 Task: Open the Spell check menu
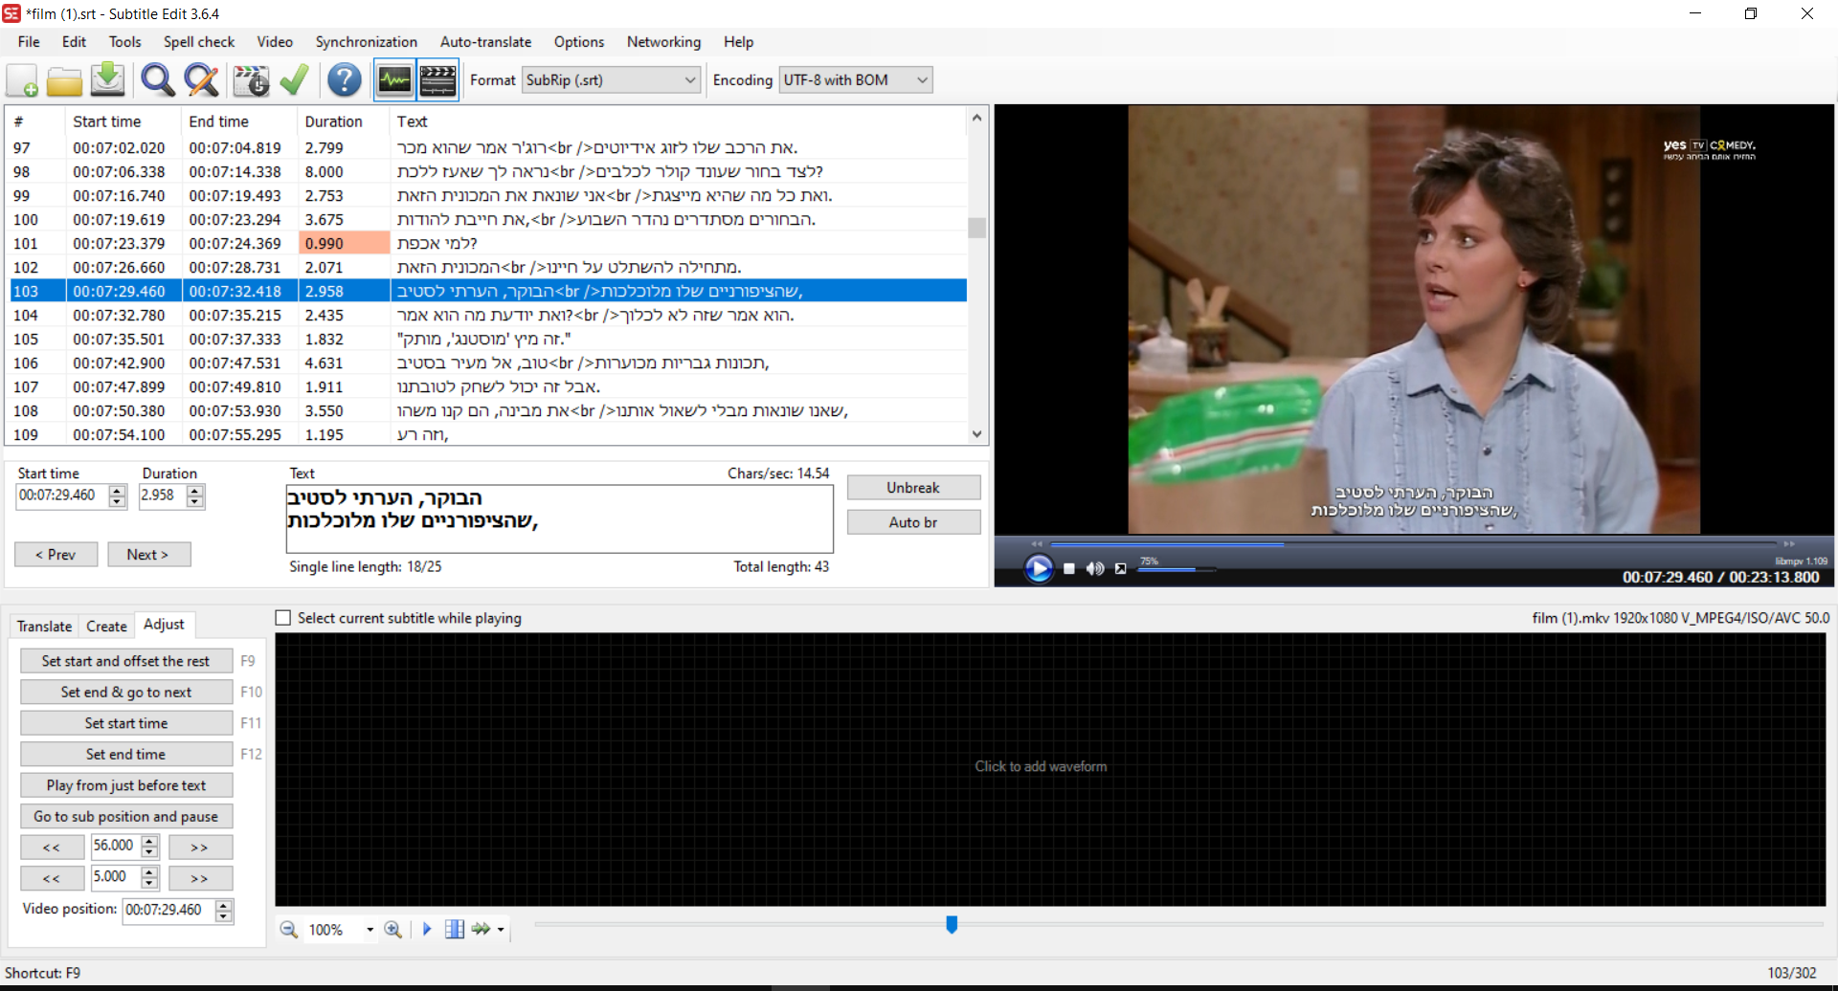click(x=199, y=42)
